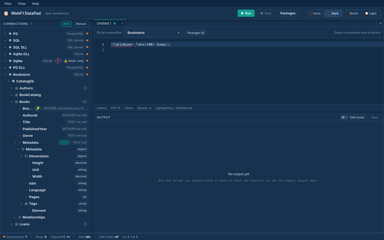Click the Spaces: 4 indicator
The image size is (384, 240).
click(144, 108)
